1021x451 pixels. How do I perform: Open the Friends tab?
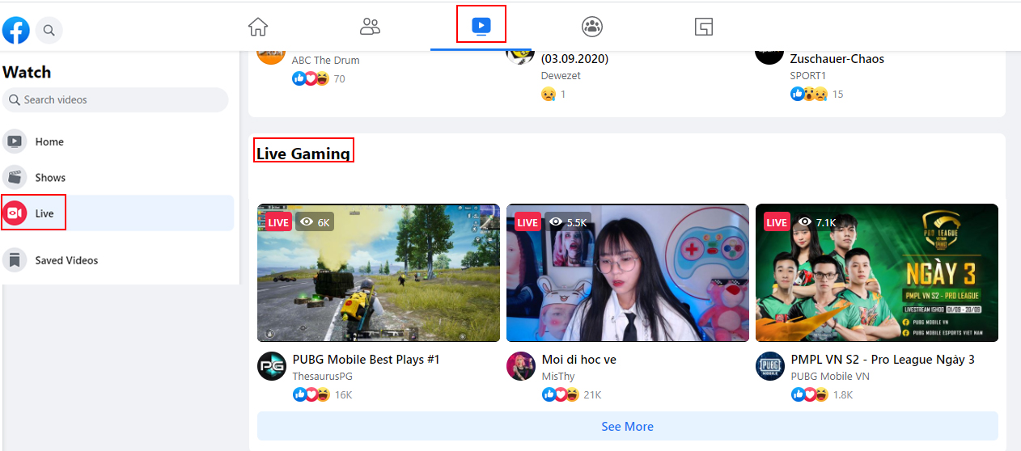370,27
